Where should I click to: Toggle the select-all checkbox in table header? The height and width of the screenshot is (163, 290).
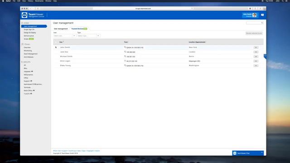(56, 42)
